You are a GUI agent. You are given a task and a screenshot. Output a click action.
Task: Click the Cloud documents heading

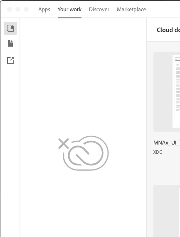tap(168, 30)
